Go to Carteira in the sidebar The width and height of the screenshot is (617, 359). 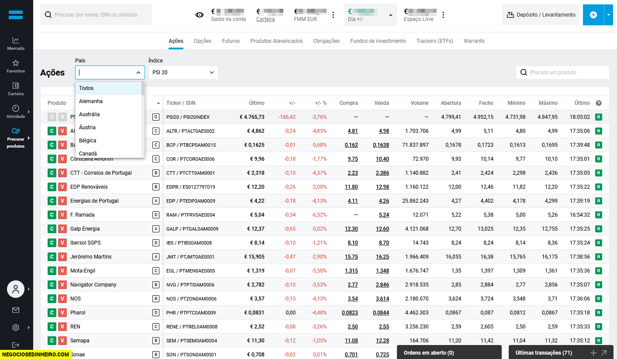[x=16, y=89]
